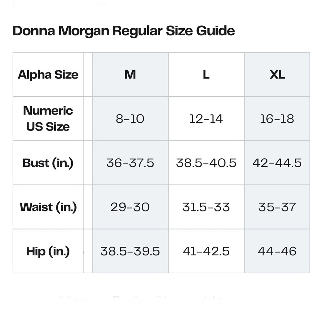The image size is (310, 310).
Task: Click the 8-10 numeric size cell
Action: tap(130, 119)
